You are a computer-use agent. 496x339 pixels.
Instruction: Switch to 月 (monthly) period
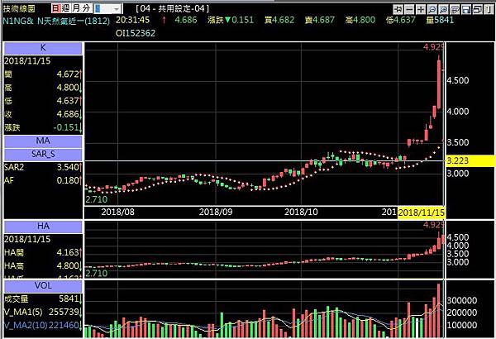(76, 8)
